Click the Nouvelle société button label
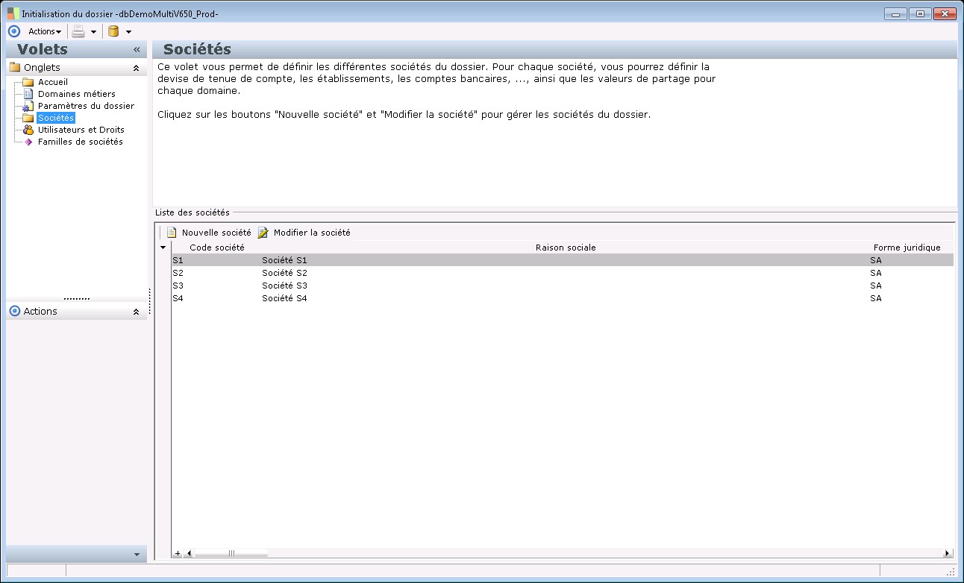 pyautogui.click(x=216, y=233)
